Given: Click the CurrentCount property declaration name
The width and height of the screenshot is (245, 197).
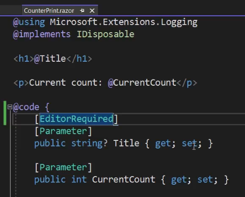Looking at the screenshot, I should click(123, 180).
